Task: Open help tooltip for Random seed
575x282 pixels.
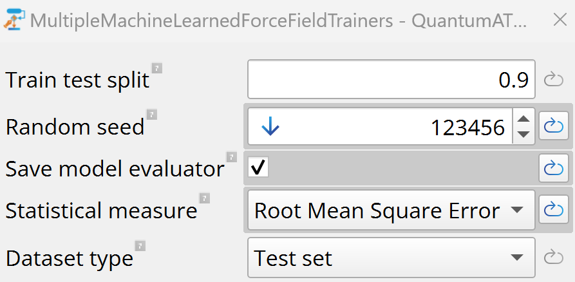Action: click(151, 115)
